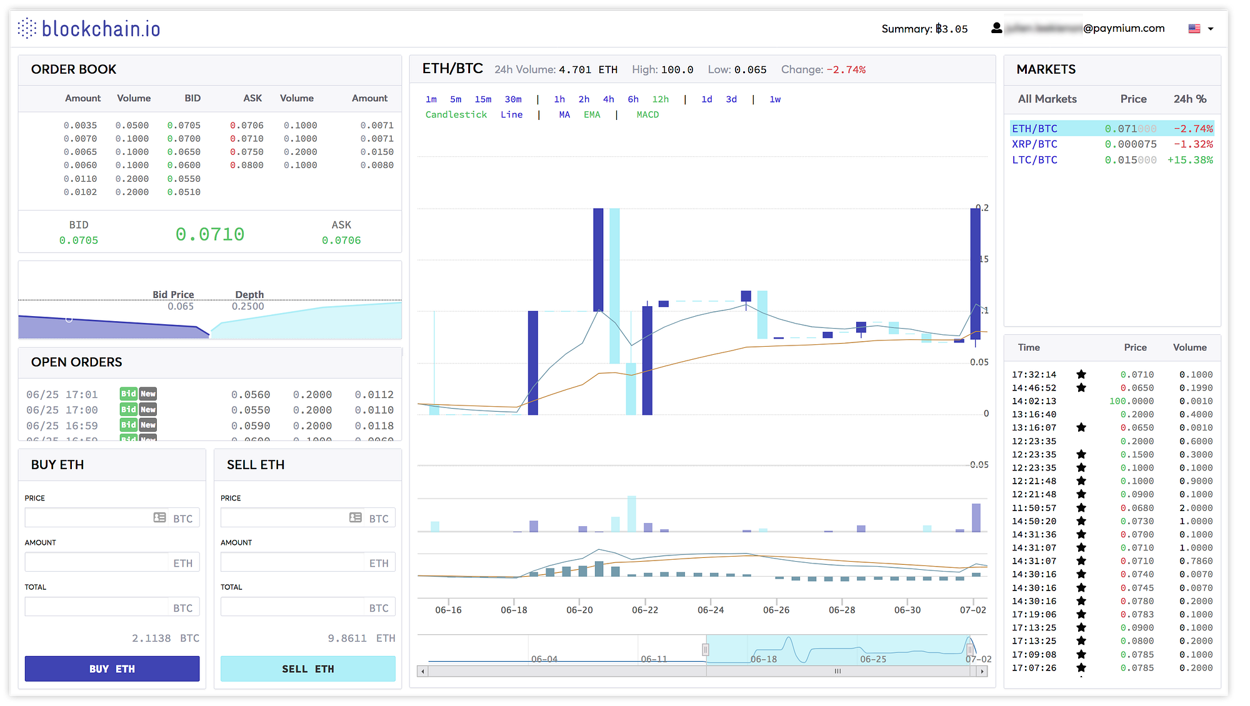The width and height of the screenshot is (1250, 706).
Task: Open the language dropdown arrow
Action: pos(1211,29)
